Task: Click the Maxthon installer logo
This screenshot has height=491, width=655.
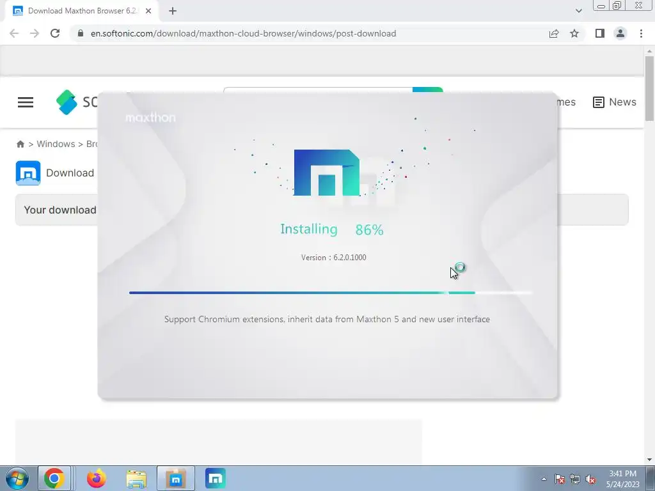Action: [x=327, y=173]
